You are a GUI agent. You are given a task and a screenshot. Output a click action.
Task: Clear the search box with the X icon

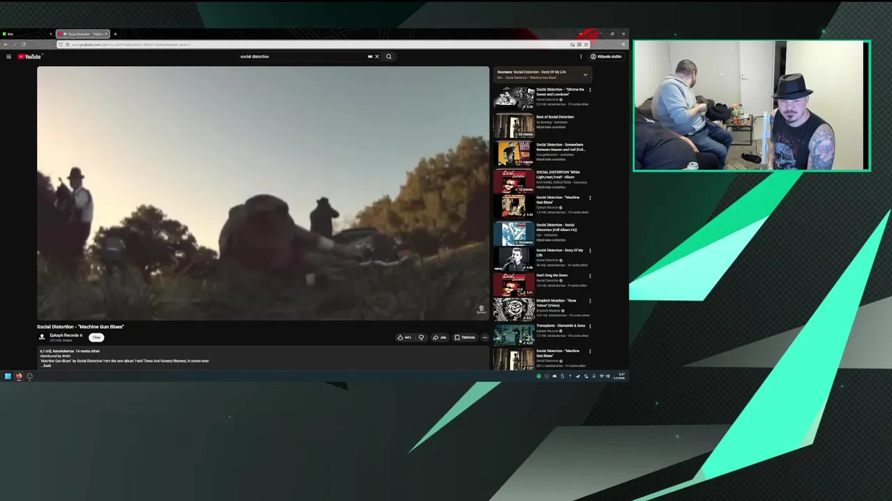[377, 56]
